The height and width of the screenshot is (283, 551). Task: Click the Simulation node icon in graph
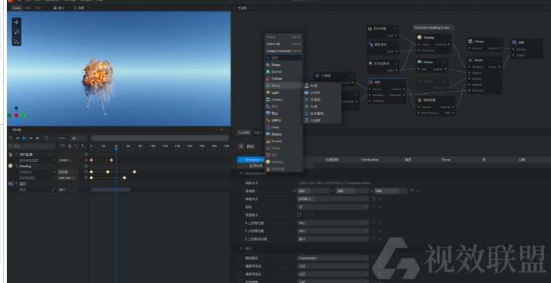click(370, 82)
